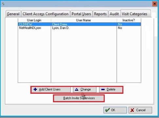
Task: Click the lightning bolt title bar icon
Action: click(x=3, y=4)
